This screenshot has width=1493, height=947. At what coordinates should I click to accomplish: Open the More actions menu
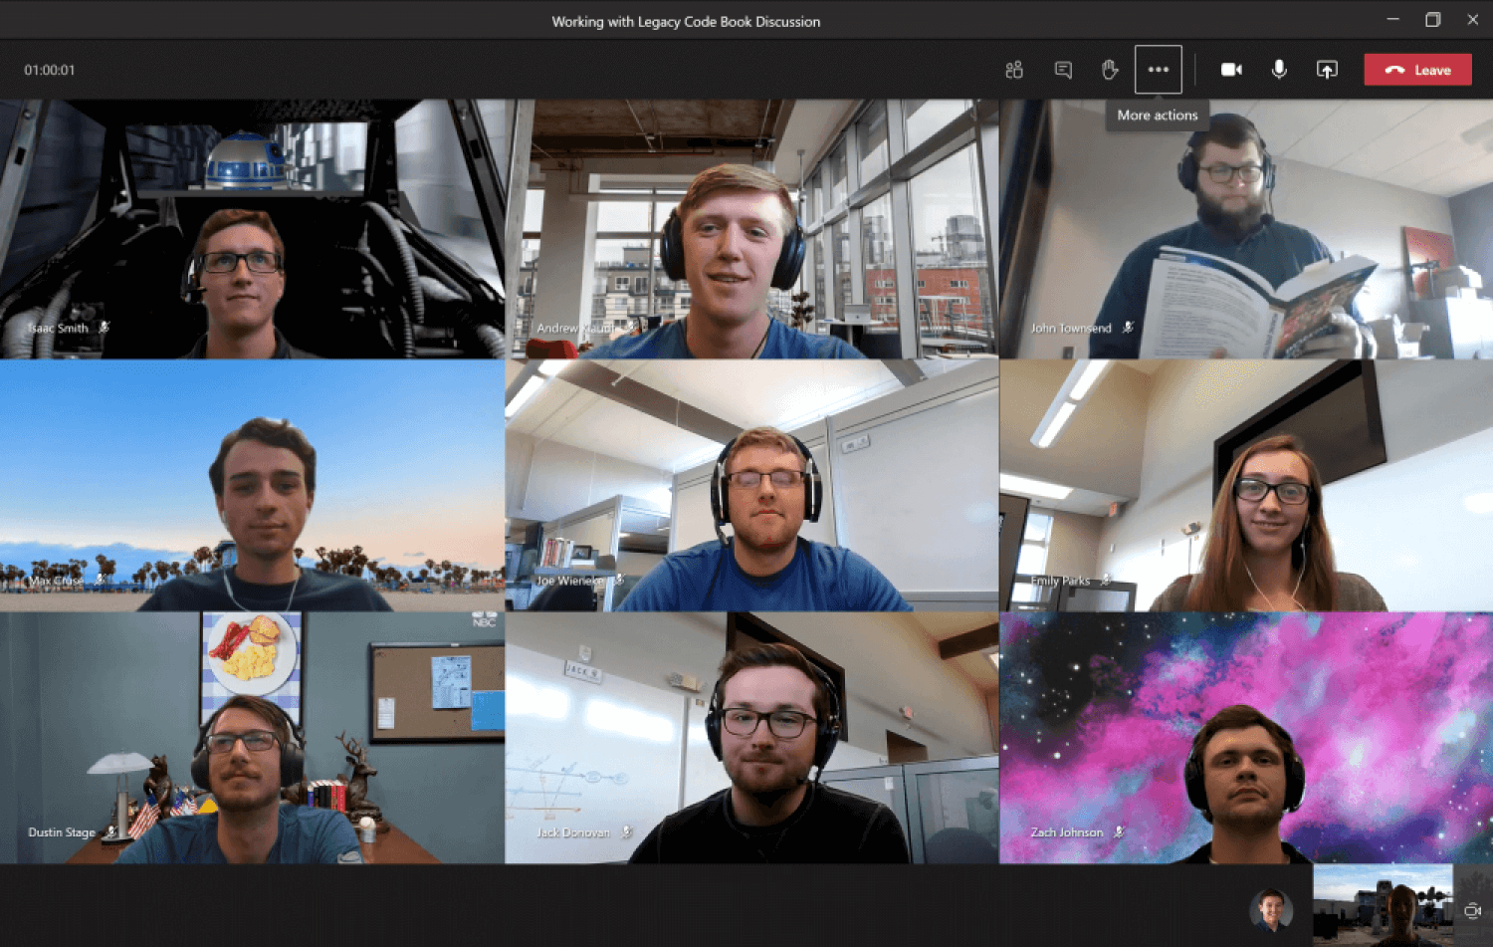[1158, 70]
